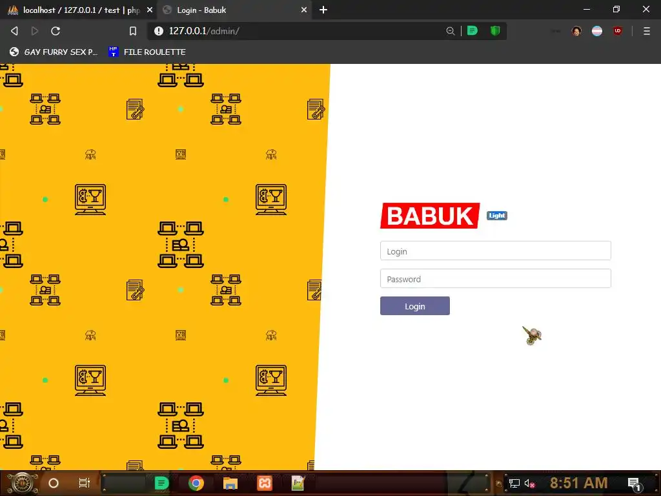Open XAMPP from the taskbar

click(265, 483)
